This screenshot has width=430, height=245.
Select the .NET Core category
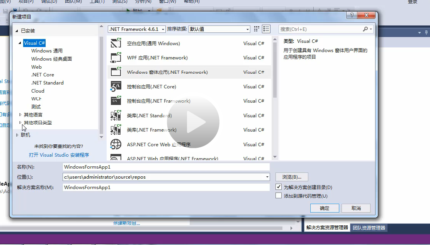(42, 75)
